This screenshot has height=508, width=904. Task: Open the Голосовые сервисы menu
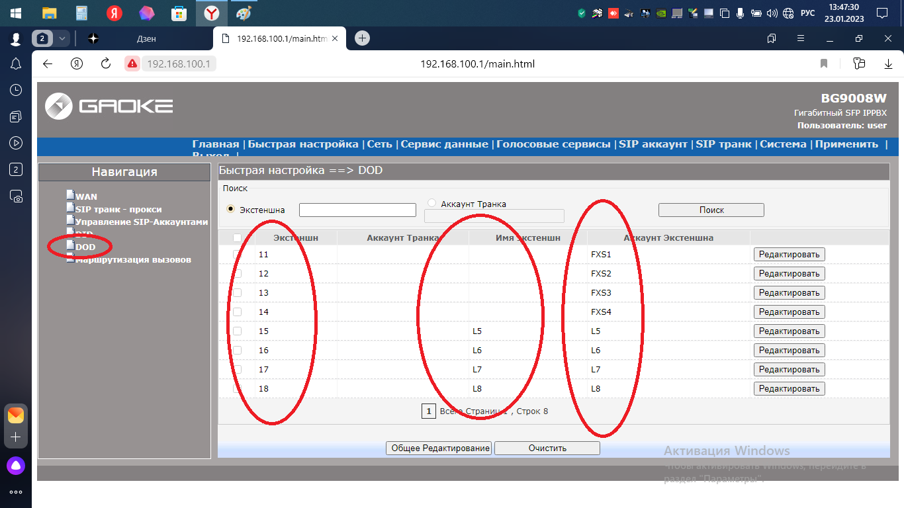[x=553, y=144]
